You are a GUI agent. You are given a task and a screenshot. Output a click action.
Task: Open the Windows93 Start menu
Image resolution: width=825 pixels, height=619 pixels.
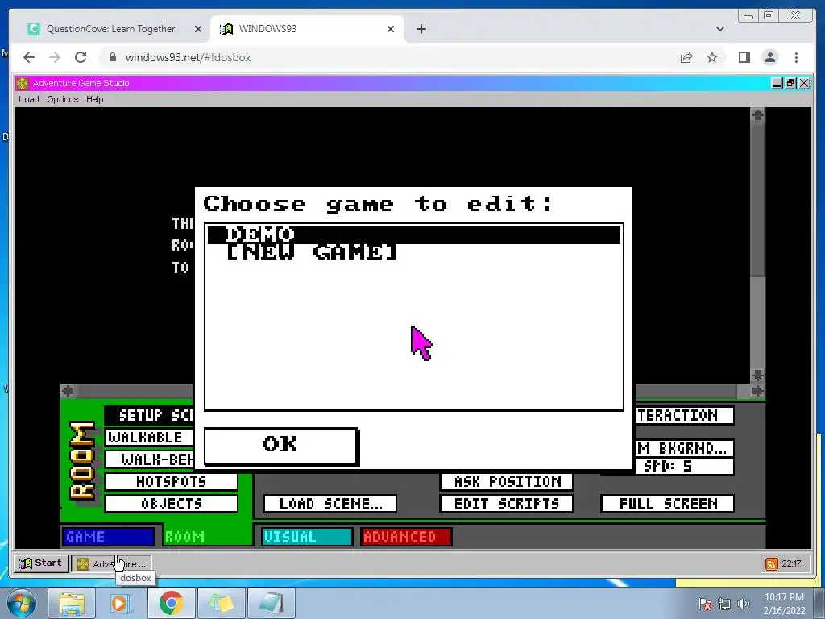[41, 563]
